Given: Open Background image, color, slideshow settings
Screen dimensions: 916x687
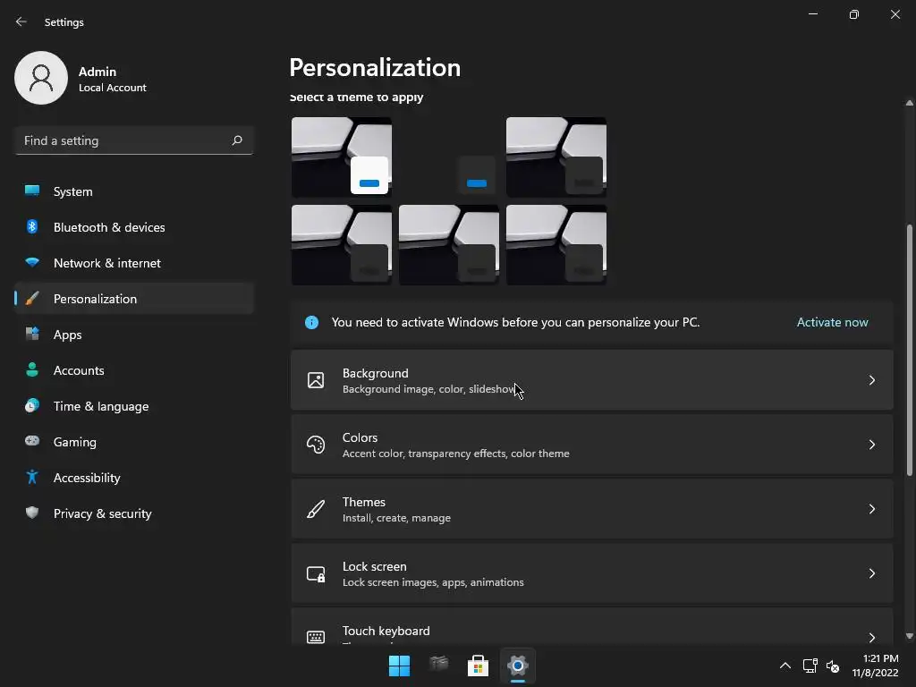Looking at the screenshot, I should coord(592,380).
